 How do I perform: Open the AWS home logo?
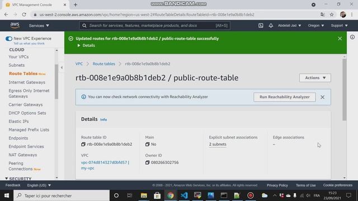(x=15, y=26)
